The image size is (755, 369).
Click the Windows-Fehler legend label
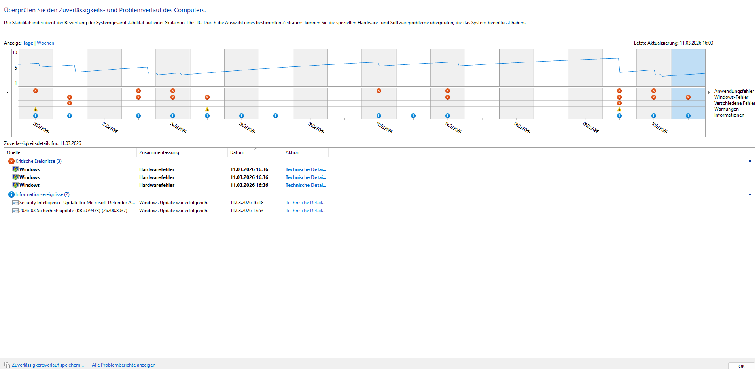pyautogui.click(x=731, y=97)
